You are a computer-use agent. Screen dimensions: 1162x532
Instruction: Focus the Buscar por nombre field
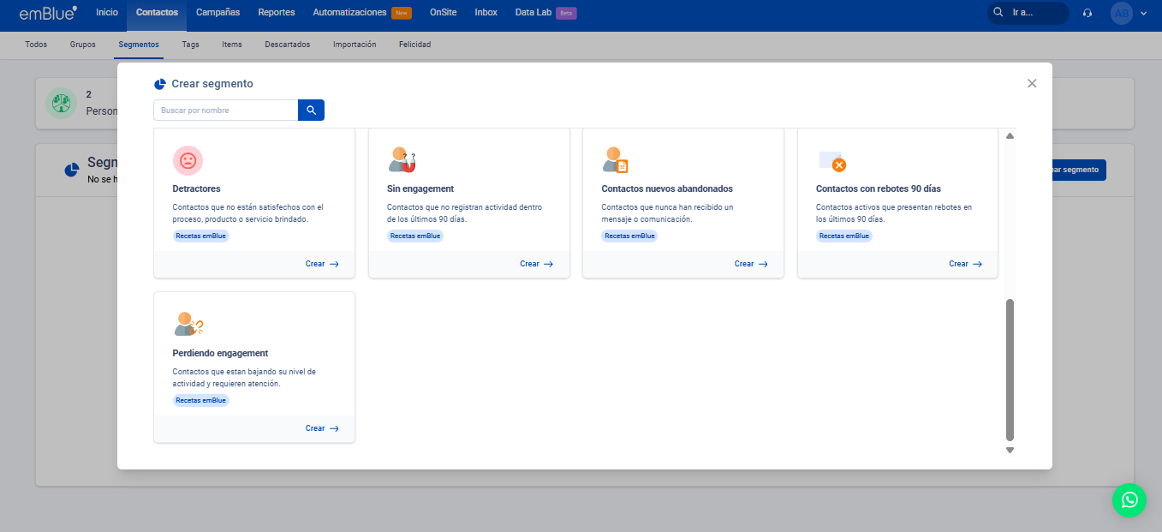pos(226,111)
